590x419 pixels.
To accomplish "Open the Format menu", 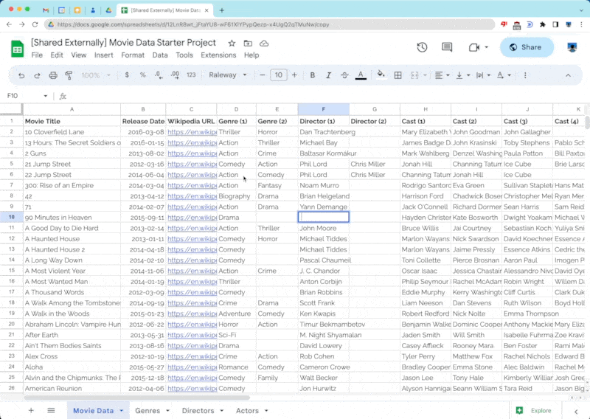I will pos(133,55).
